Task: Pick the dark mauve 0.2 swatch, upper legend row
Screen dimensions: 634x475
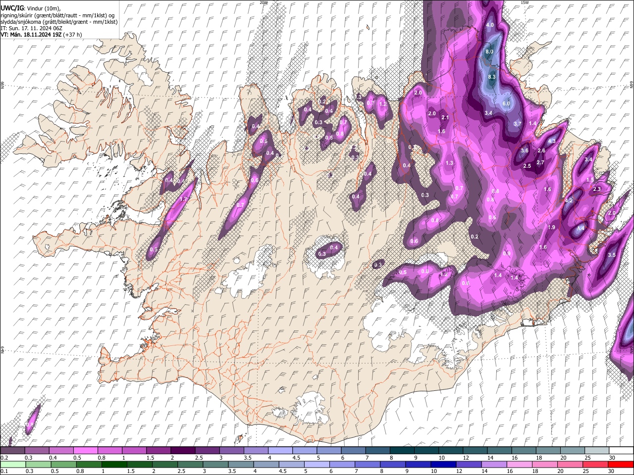Action: (x=12, y=451)
